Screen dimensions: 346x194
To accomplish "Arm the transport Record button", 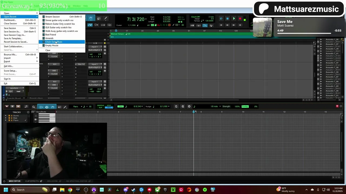I will click(240, 19).
